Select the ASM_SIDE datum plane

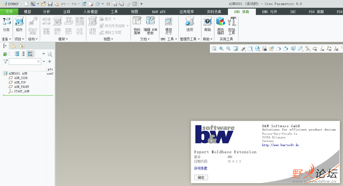click(21, 78)
